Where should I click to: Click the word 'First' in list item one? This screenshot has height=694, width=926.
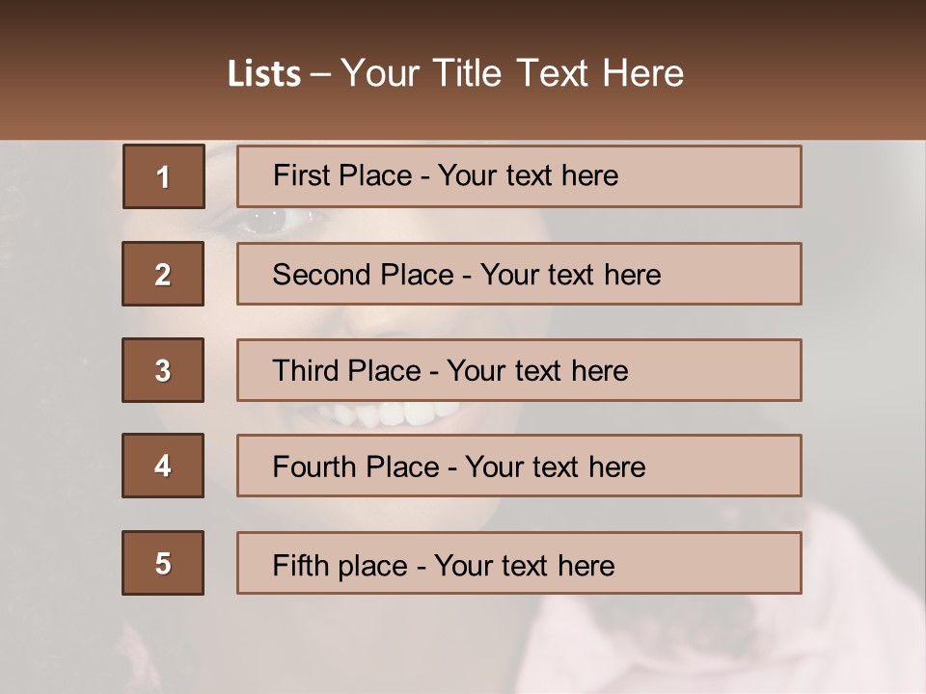point(299,175)
